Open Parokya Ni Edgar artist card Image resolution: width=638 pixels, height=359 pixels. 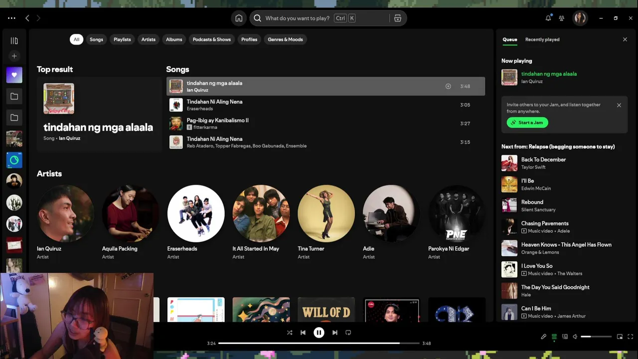(x=457, y=222)
